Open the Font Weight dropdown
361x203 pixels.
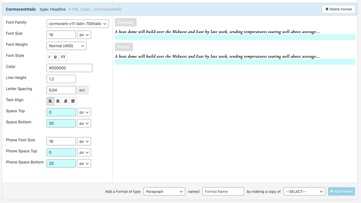point(66,45)
